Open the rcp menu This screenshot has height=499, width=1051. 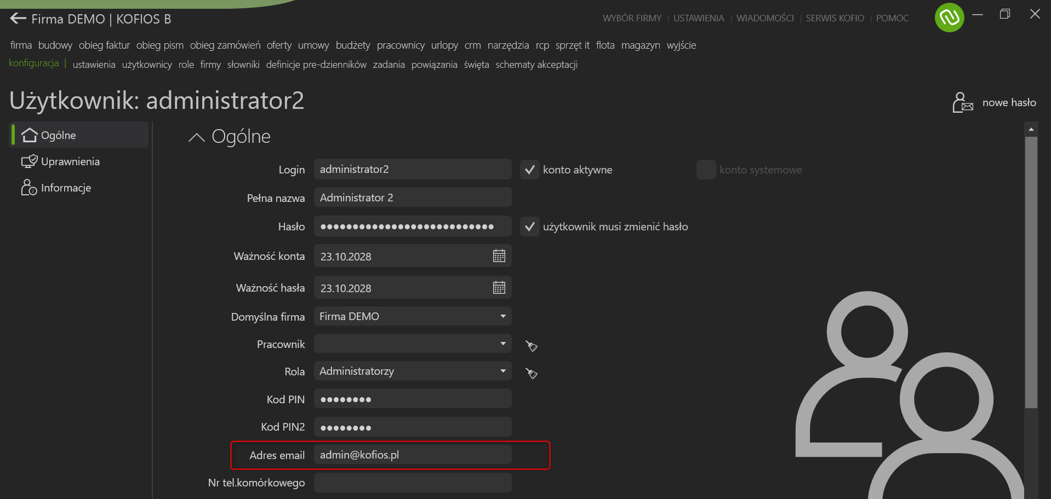(x=542, y=45)
